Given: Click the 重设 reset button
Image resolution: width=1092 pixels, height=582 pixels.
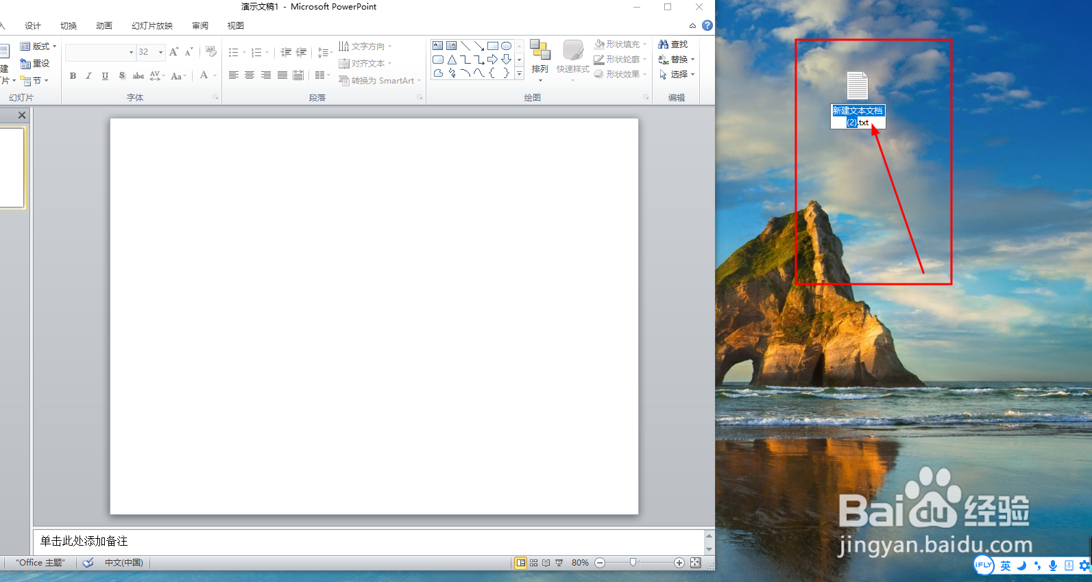Looking at the screenshot, I should click(35, 64).
